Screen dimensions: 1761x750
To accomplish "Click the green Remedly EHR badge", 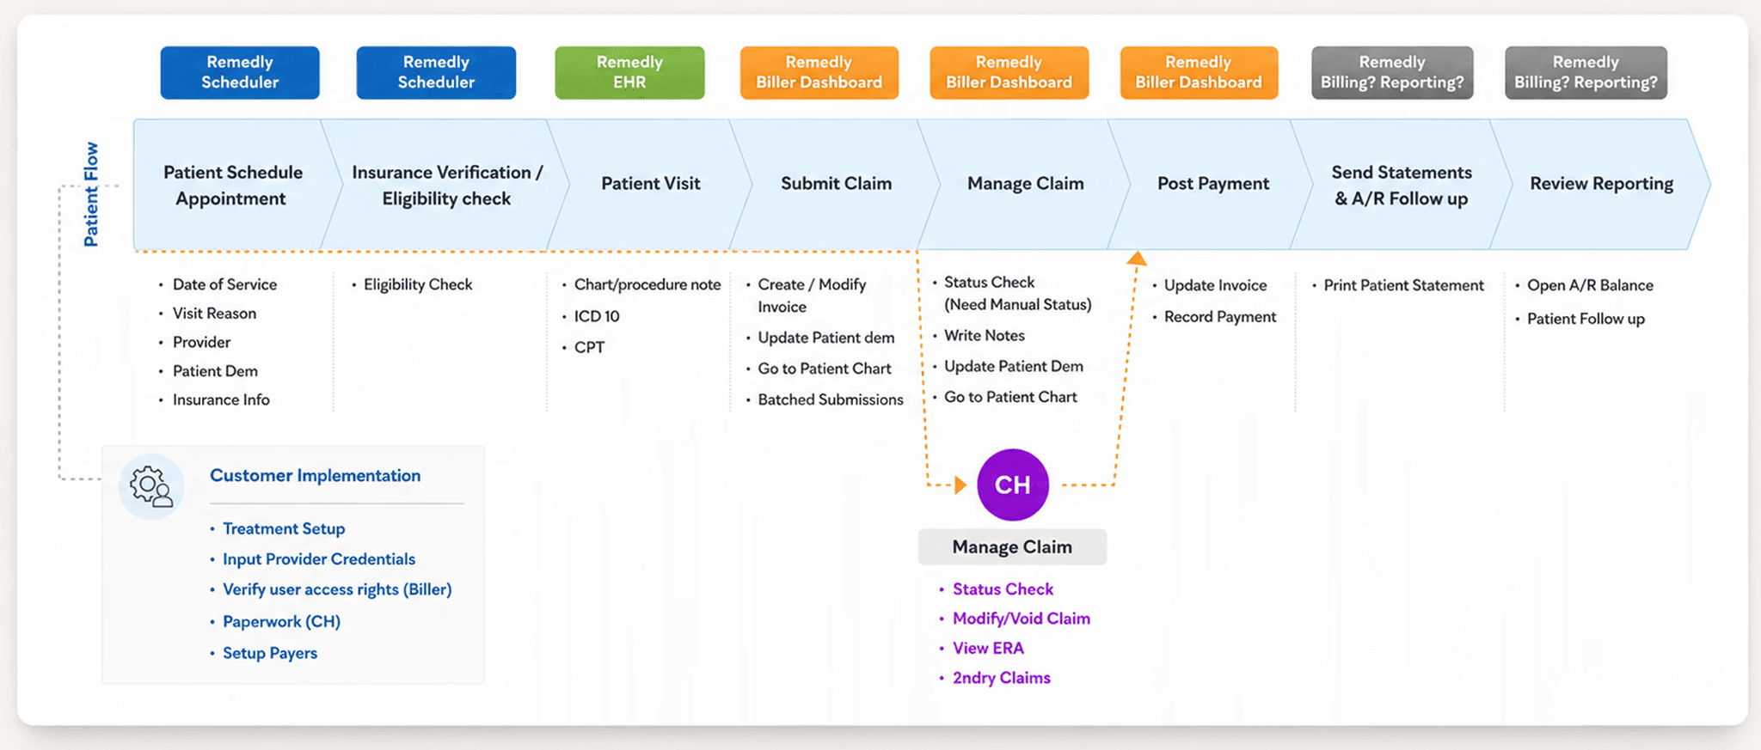I will 629,72.
